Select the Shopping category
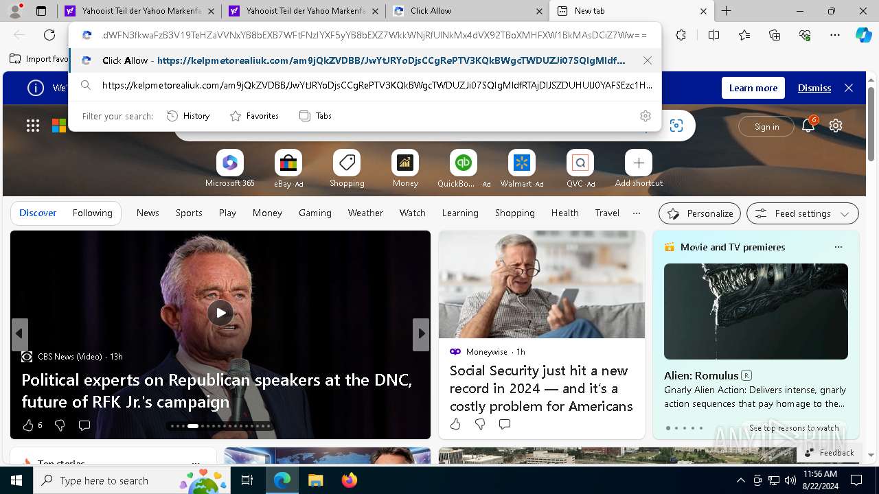This screenshot has width=879, height=494. pos(515,213)
